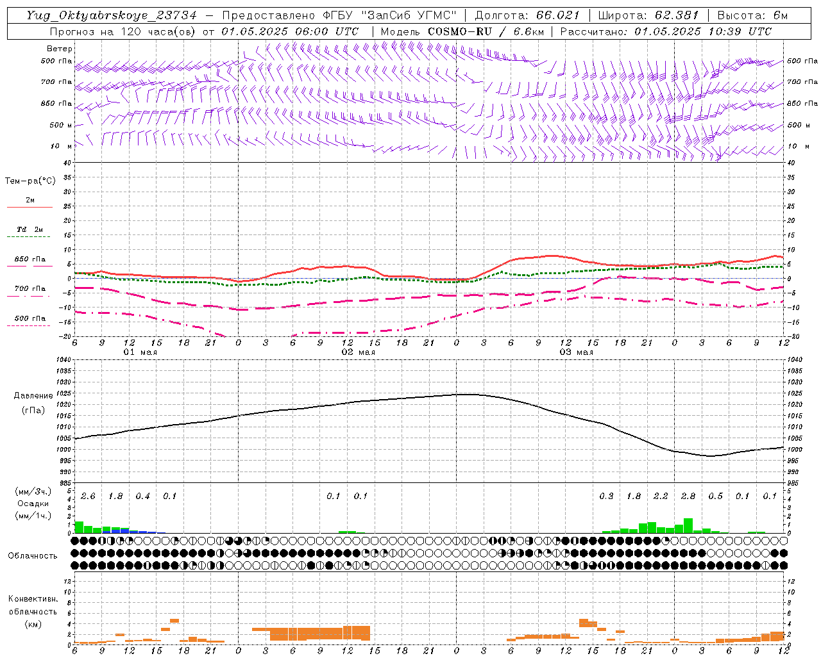
Task: Click the left pressure axis value 1040
Action: coord(65,360)
